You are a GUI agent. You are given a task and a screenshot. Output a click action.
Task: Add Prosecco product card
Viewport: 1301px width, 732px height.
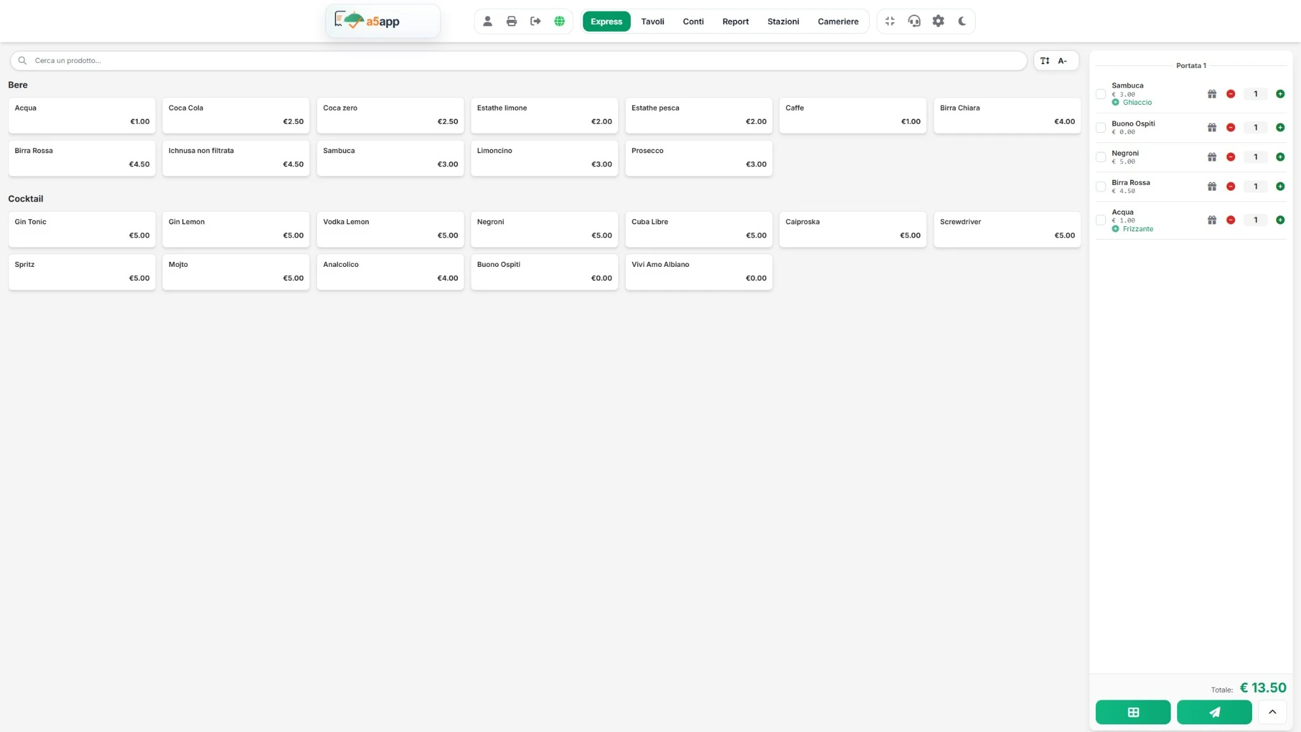[699, 158]
